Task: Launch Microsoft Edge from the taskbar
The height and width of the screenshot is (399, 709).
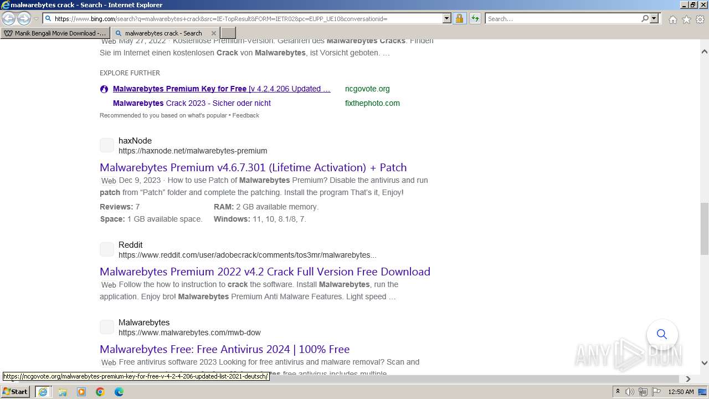Action: (x=119, y=392)
